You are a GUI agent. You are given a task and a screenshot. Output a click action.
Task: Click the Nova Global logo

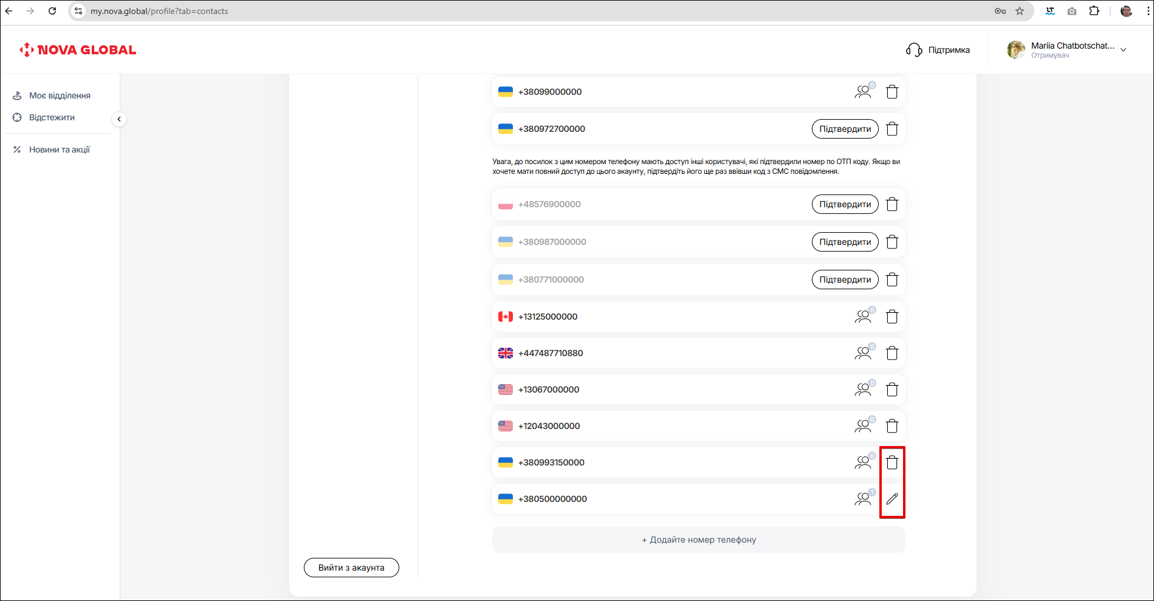pyautogui.click(x=78, y=50)
